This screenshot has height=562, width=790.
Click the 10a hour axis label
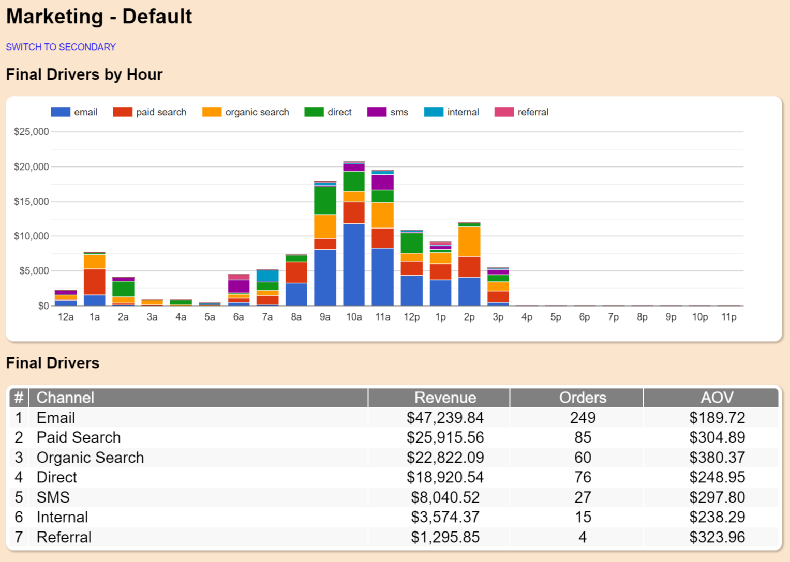pyautogui.click(x=354, y=317)
